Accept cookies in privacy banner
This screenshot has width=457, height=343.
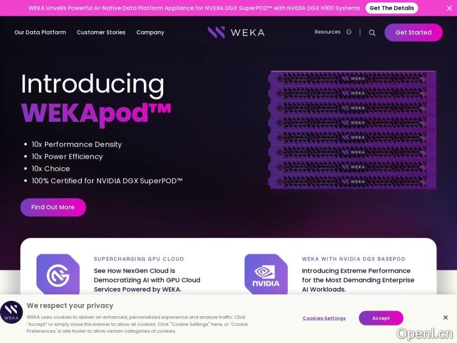click(381, 318)
